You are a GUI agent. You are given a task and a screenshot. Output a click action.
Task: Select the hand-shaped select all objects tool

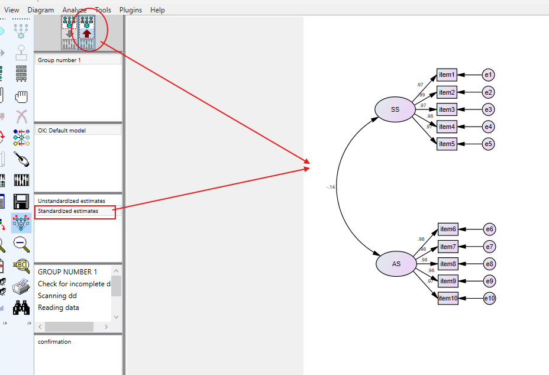coord(22,95)
